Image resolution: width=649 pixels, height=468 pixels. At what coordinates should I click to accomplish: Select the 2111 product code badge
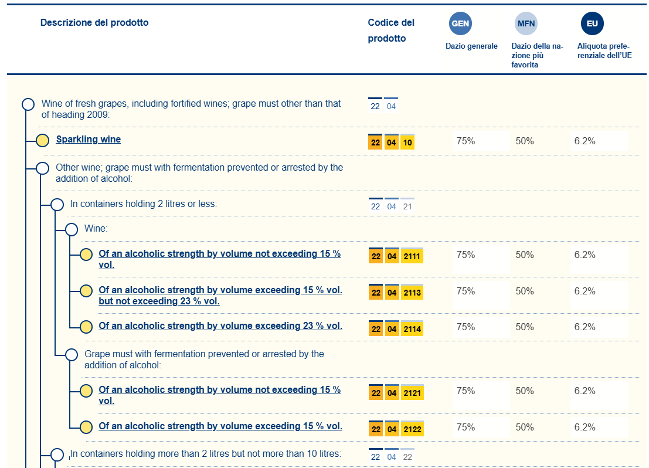point(412,256)
